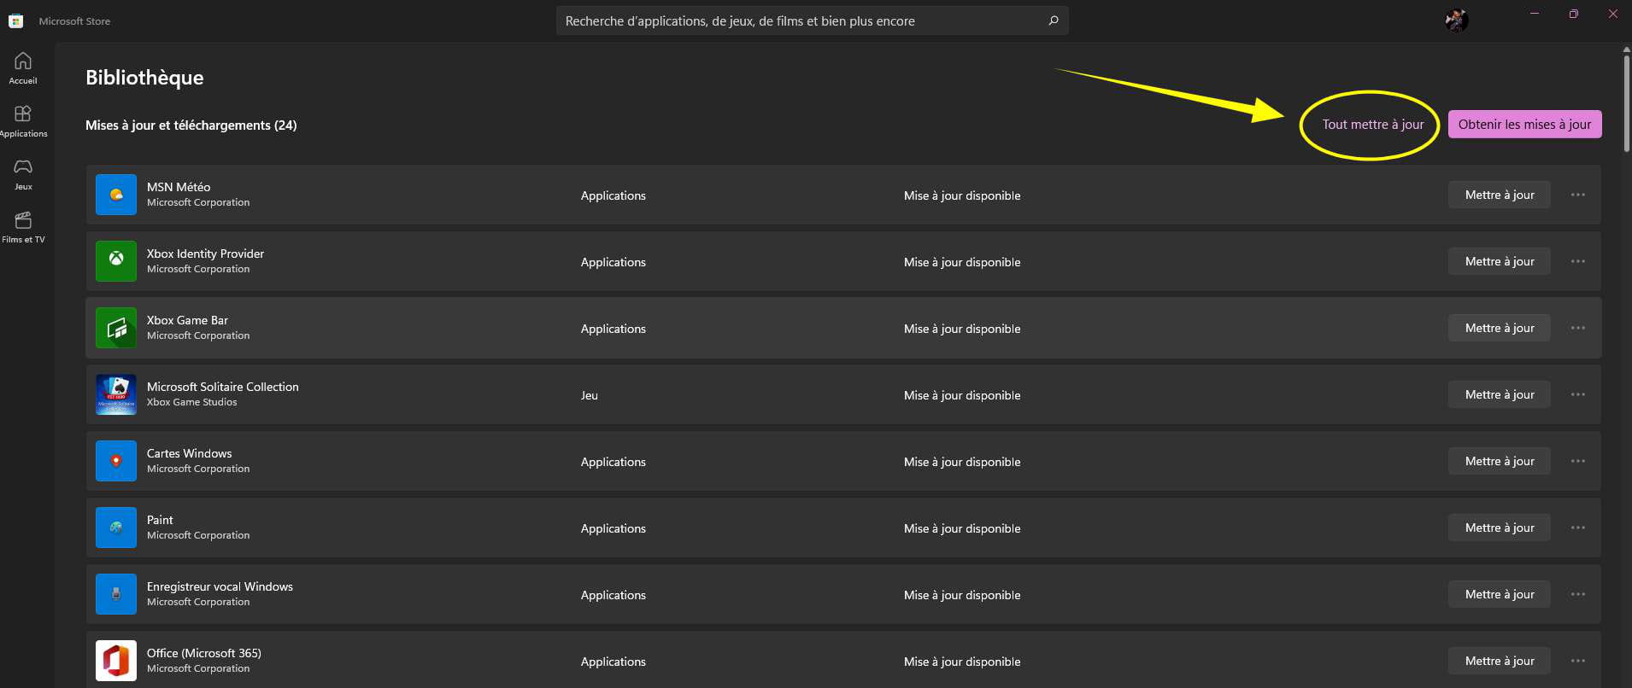Minimize the Microsoft Store window
This screenshot has width=1632, height=688.
[1535, 14]
